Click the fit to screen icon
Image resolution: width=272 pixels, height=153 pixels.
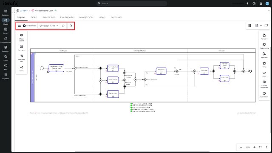261,147
